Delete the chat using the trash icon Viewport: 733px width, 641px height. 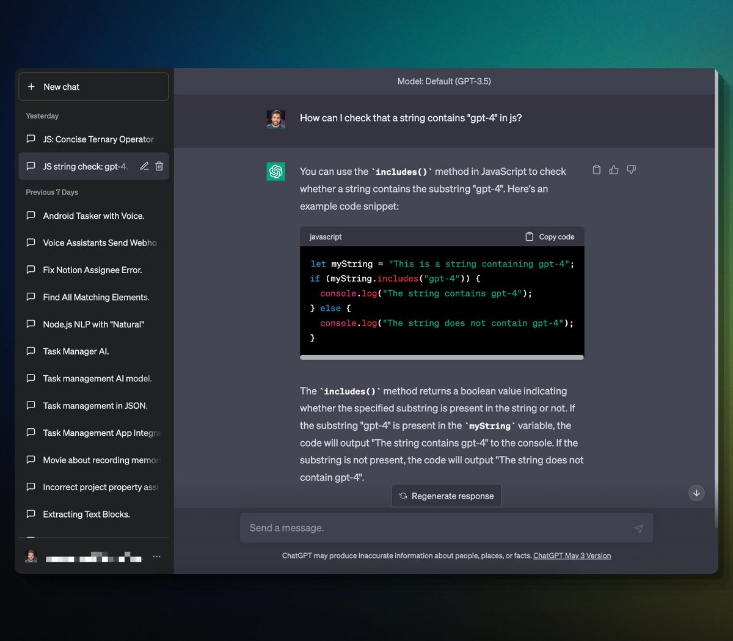tap(159, 166)
